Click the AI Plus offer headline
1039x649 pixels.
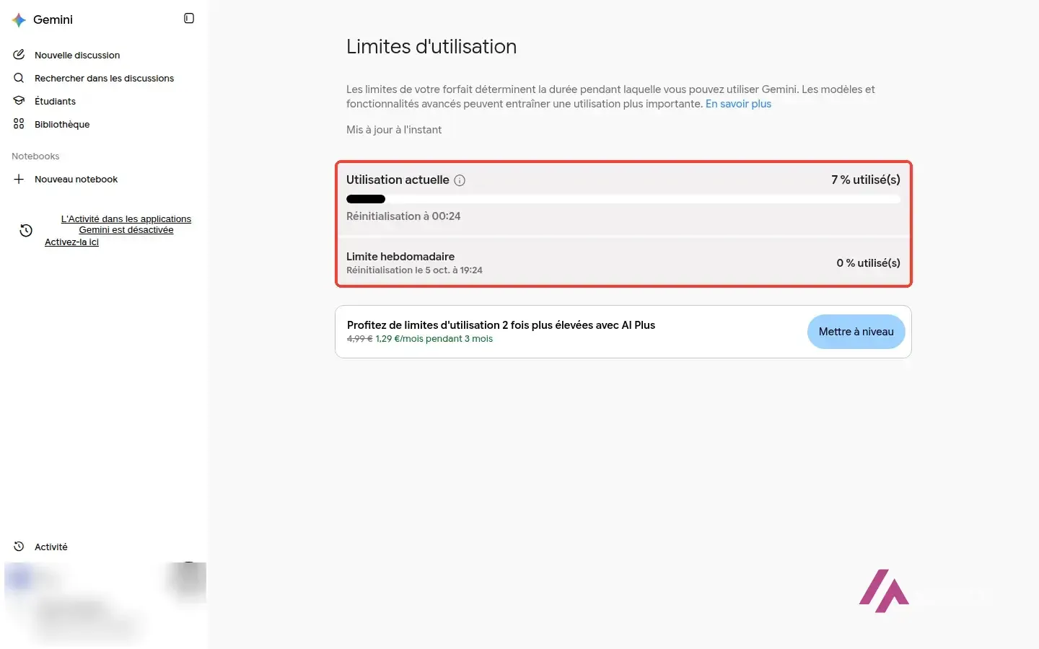pyautogui.click(x=501, y=325)
